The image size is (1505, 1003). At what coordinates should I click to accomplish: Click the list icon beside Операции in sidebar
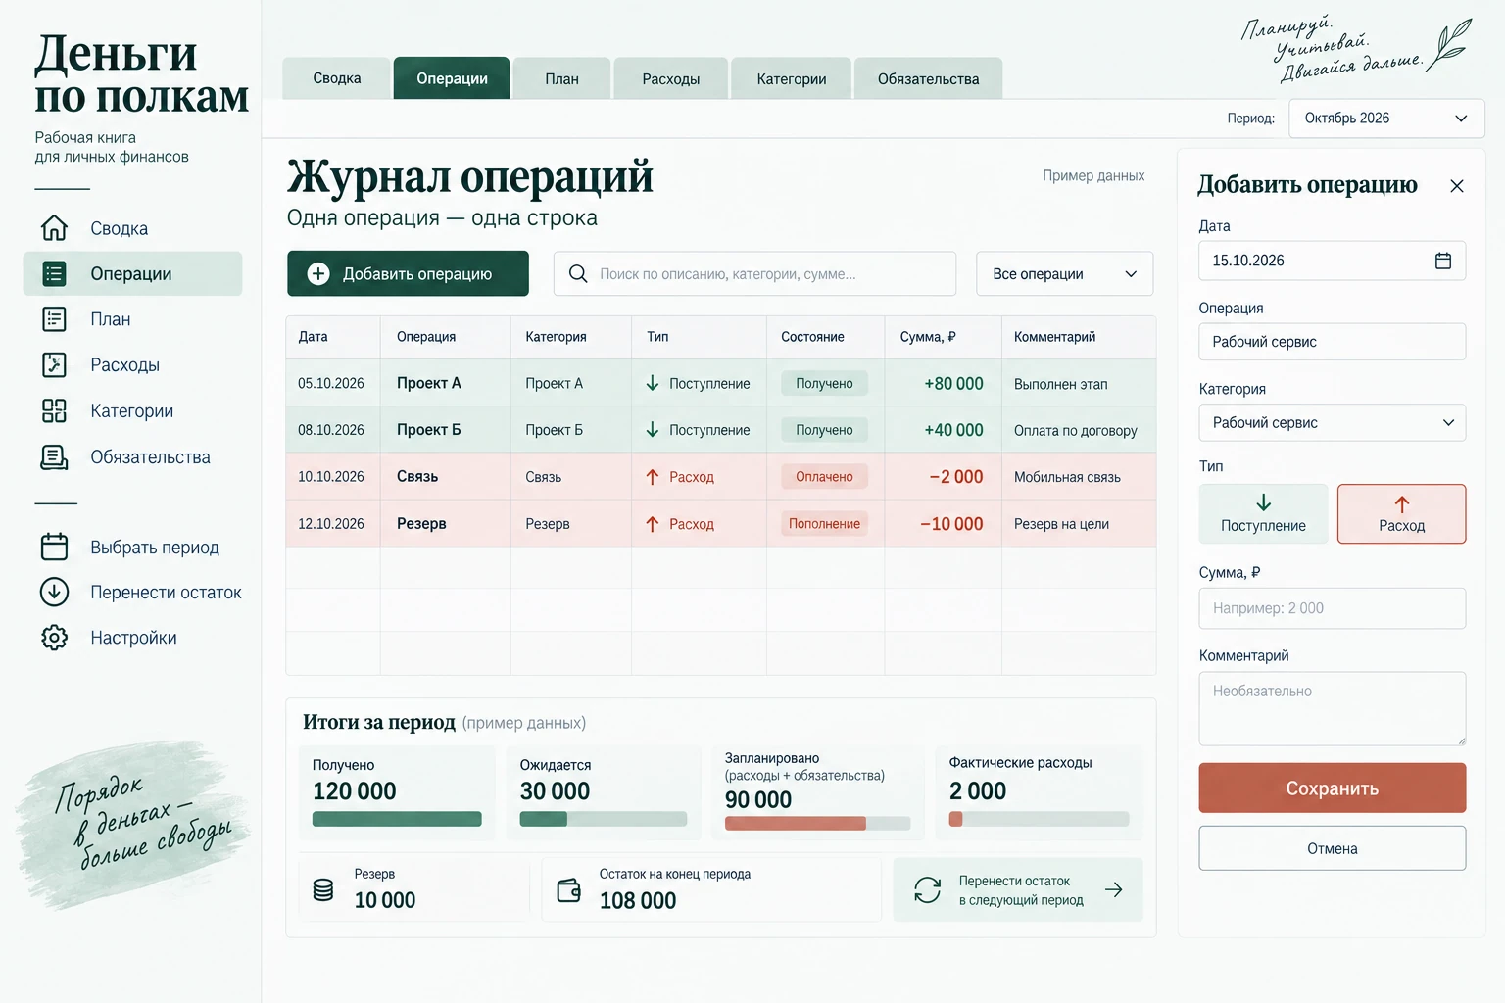tap(54, 274)
